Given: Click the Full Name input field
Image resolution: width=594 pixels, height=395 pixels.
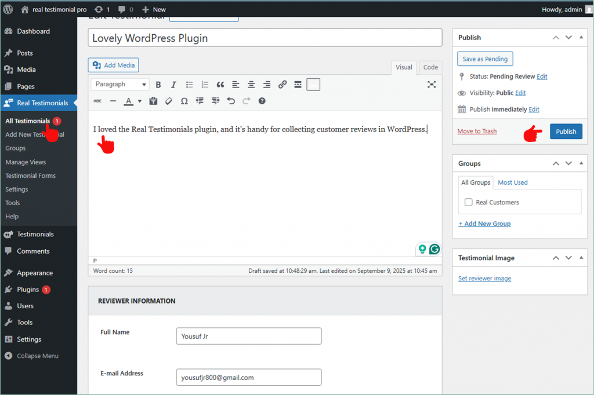Looking at the screenshot, I should coord(248,336).
